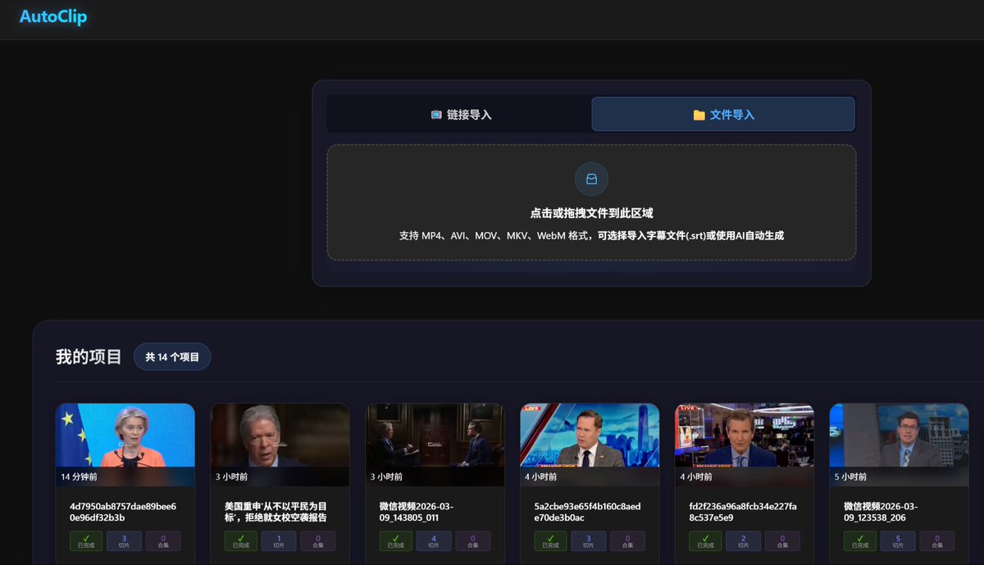Click the 切片 badge showing 3 on the first card
This screenshot has width=984, height=565.
coord(124,541)
